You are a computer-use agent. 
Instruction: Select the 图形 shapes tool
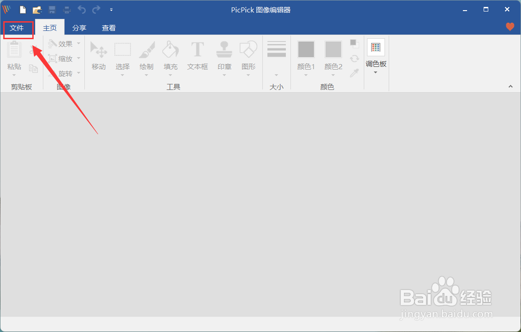coord(248,55)
